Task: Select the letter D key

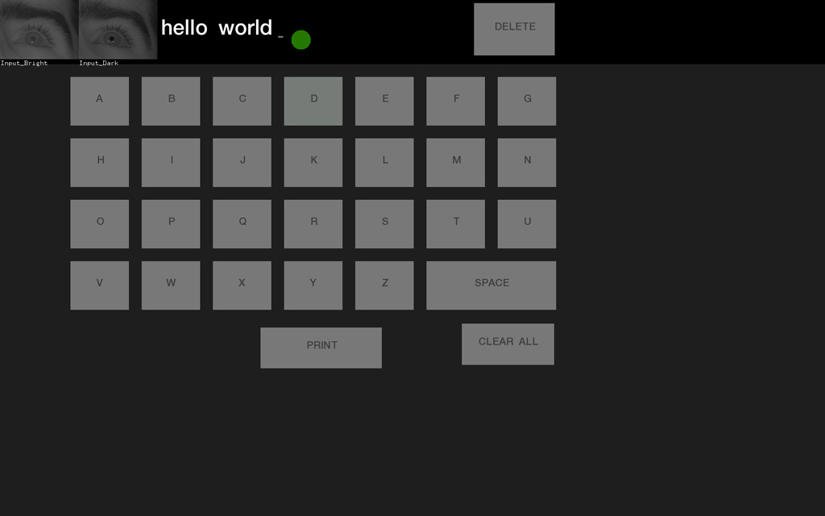Action: [x=313, y=101]
